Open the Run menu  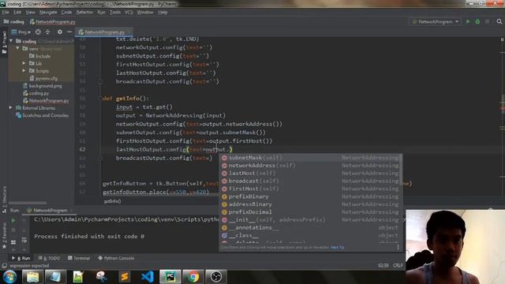pos(101,13)
